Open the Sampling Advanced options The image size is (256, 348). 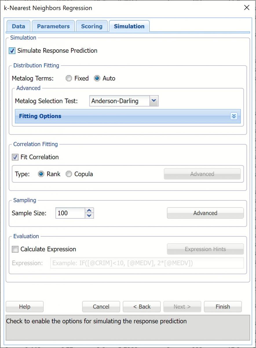205,213
